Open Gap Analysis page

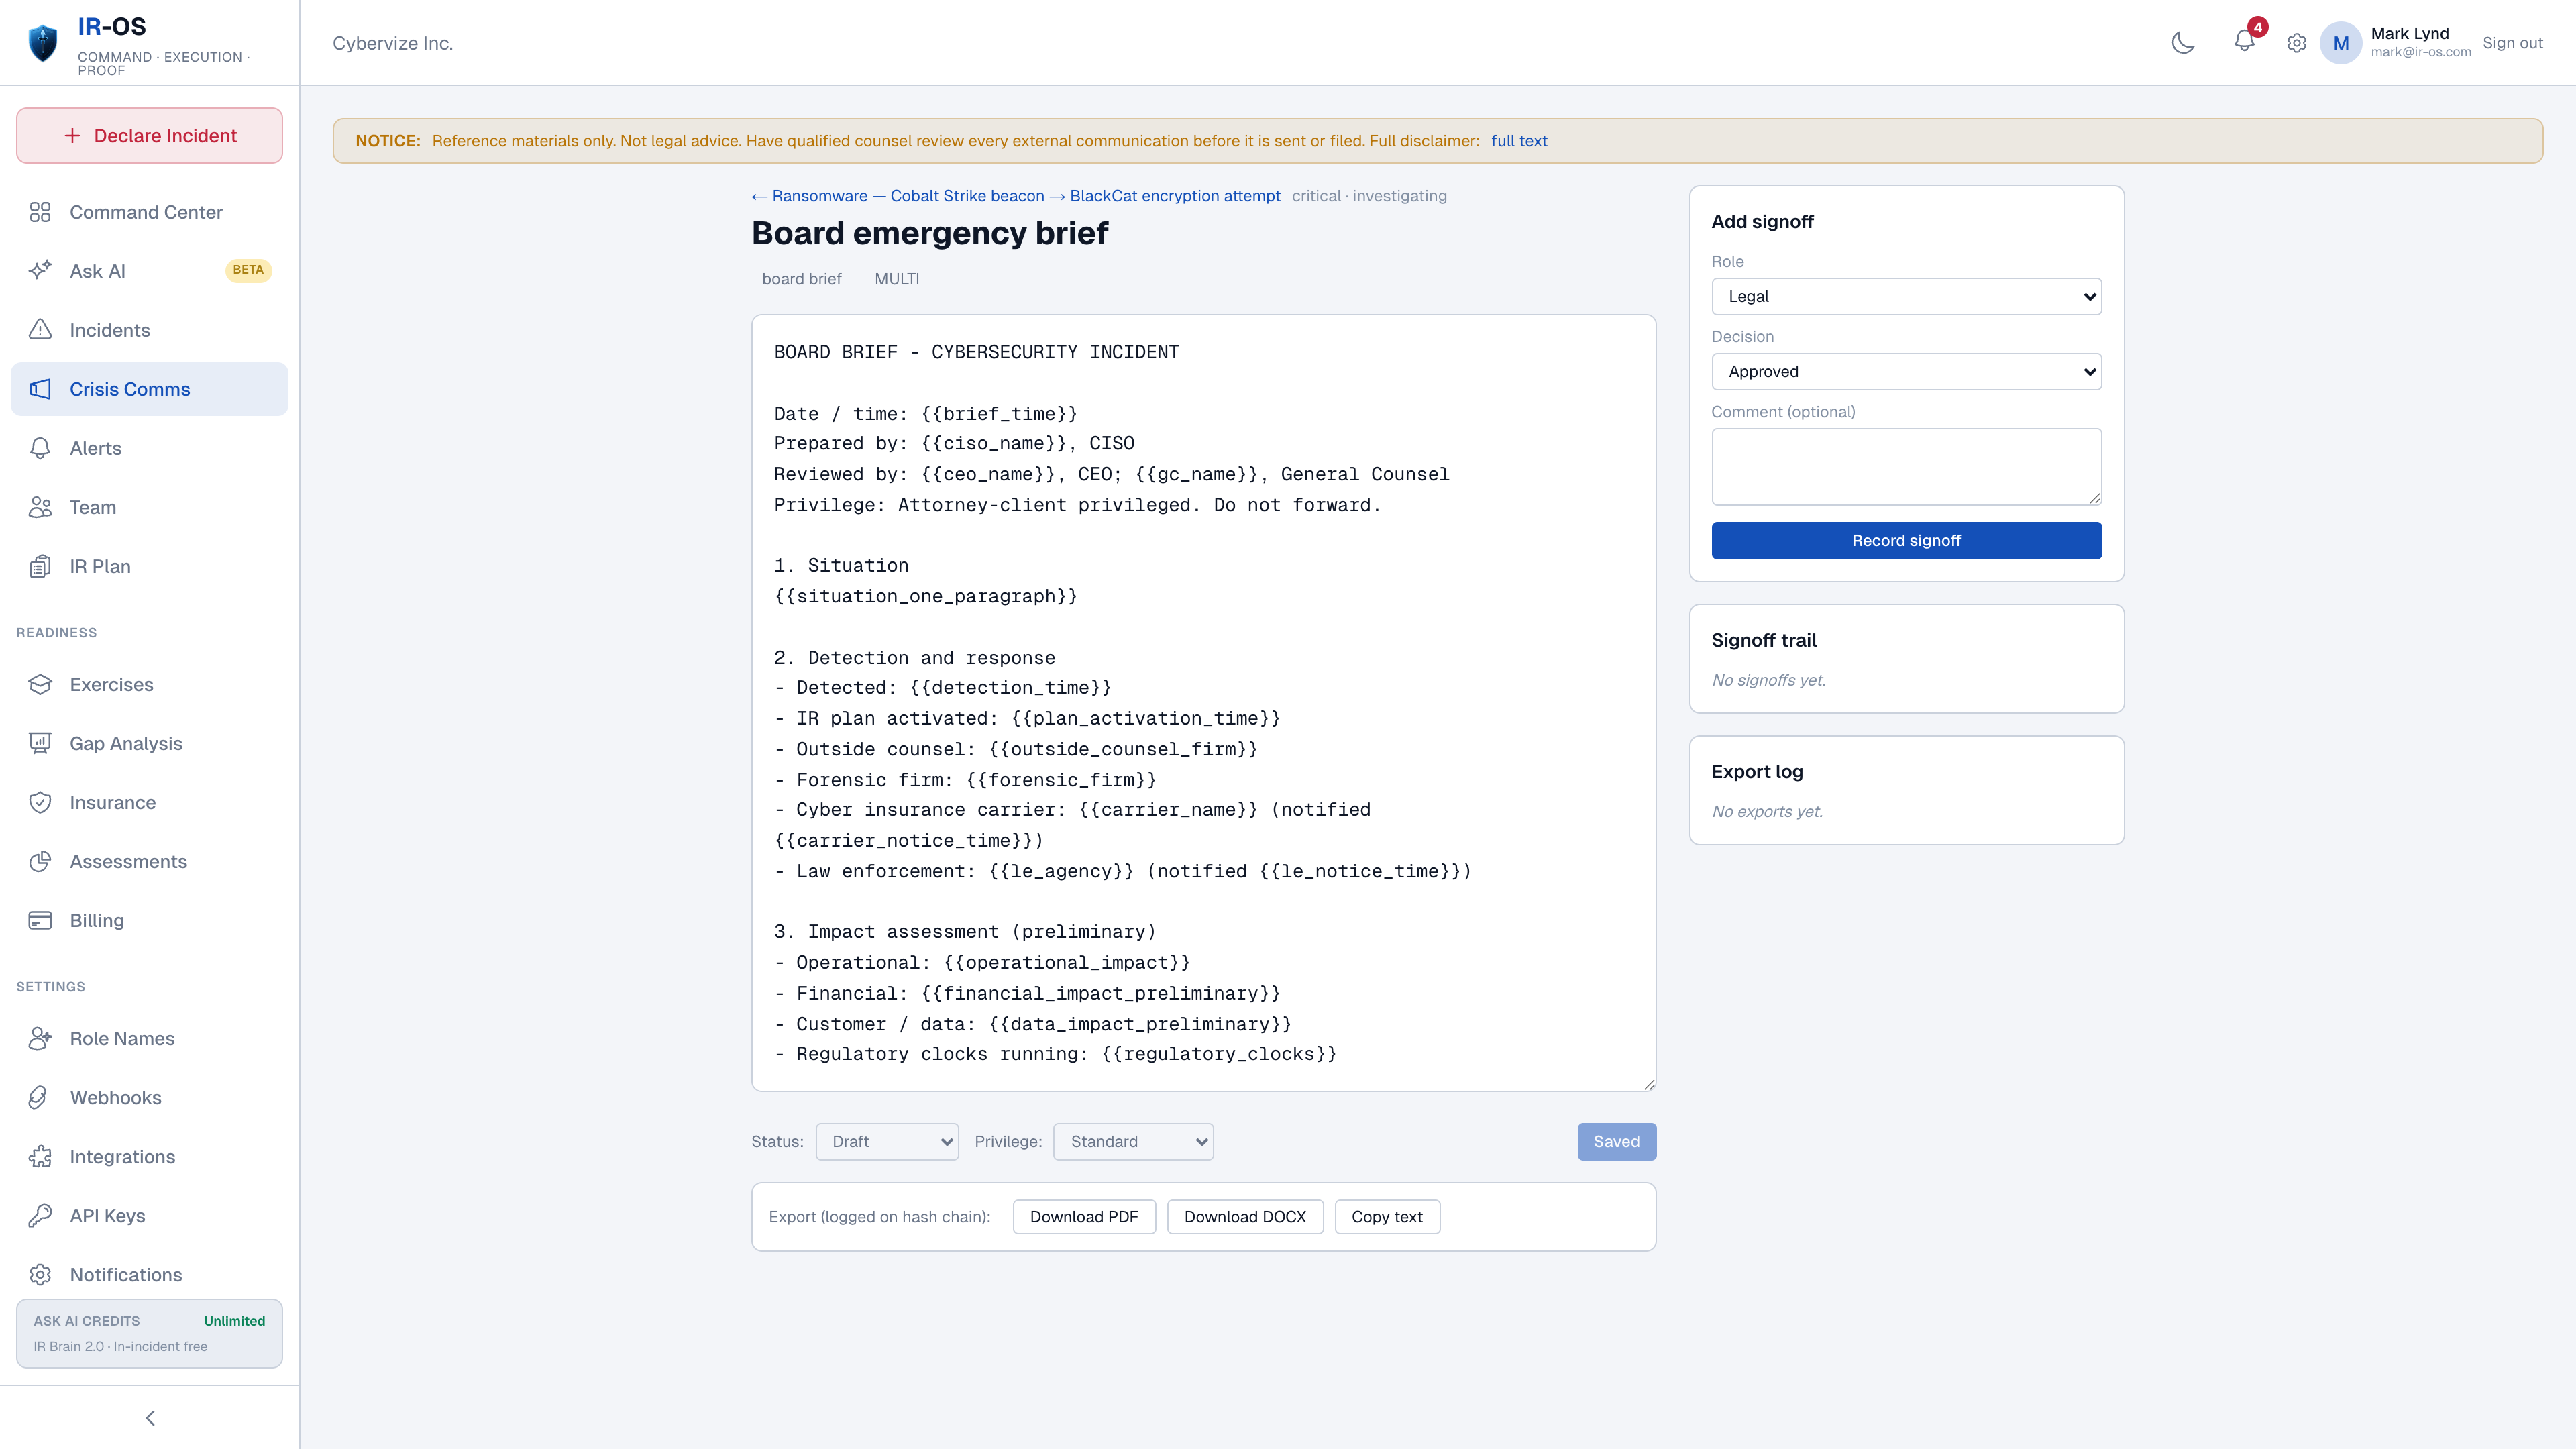pos(149,743)
